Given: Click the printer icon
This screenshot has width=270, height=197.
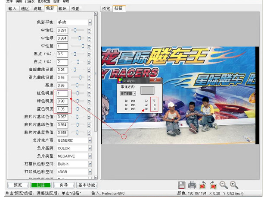Looking at the screenshot, I should coord(192,185).
